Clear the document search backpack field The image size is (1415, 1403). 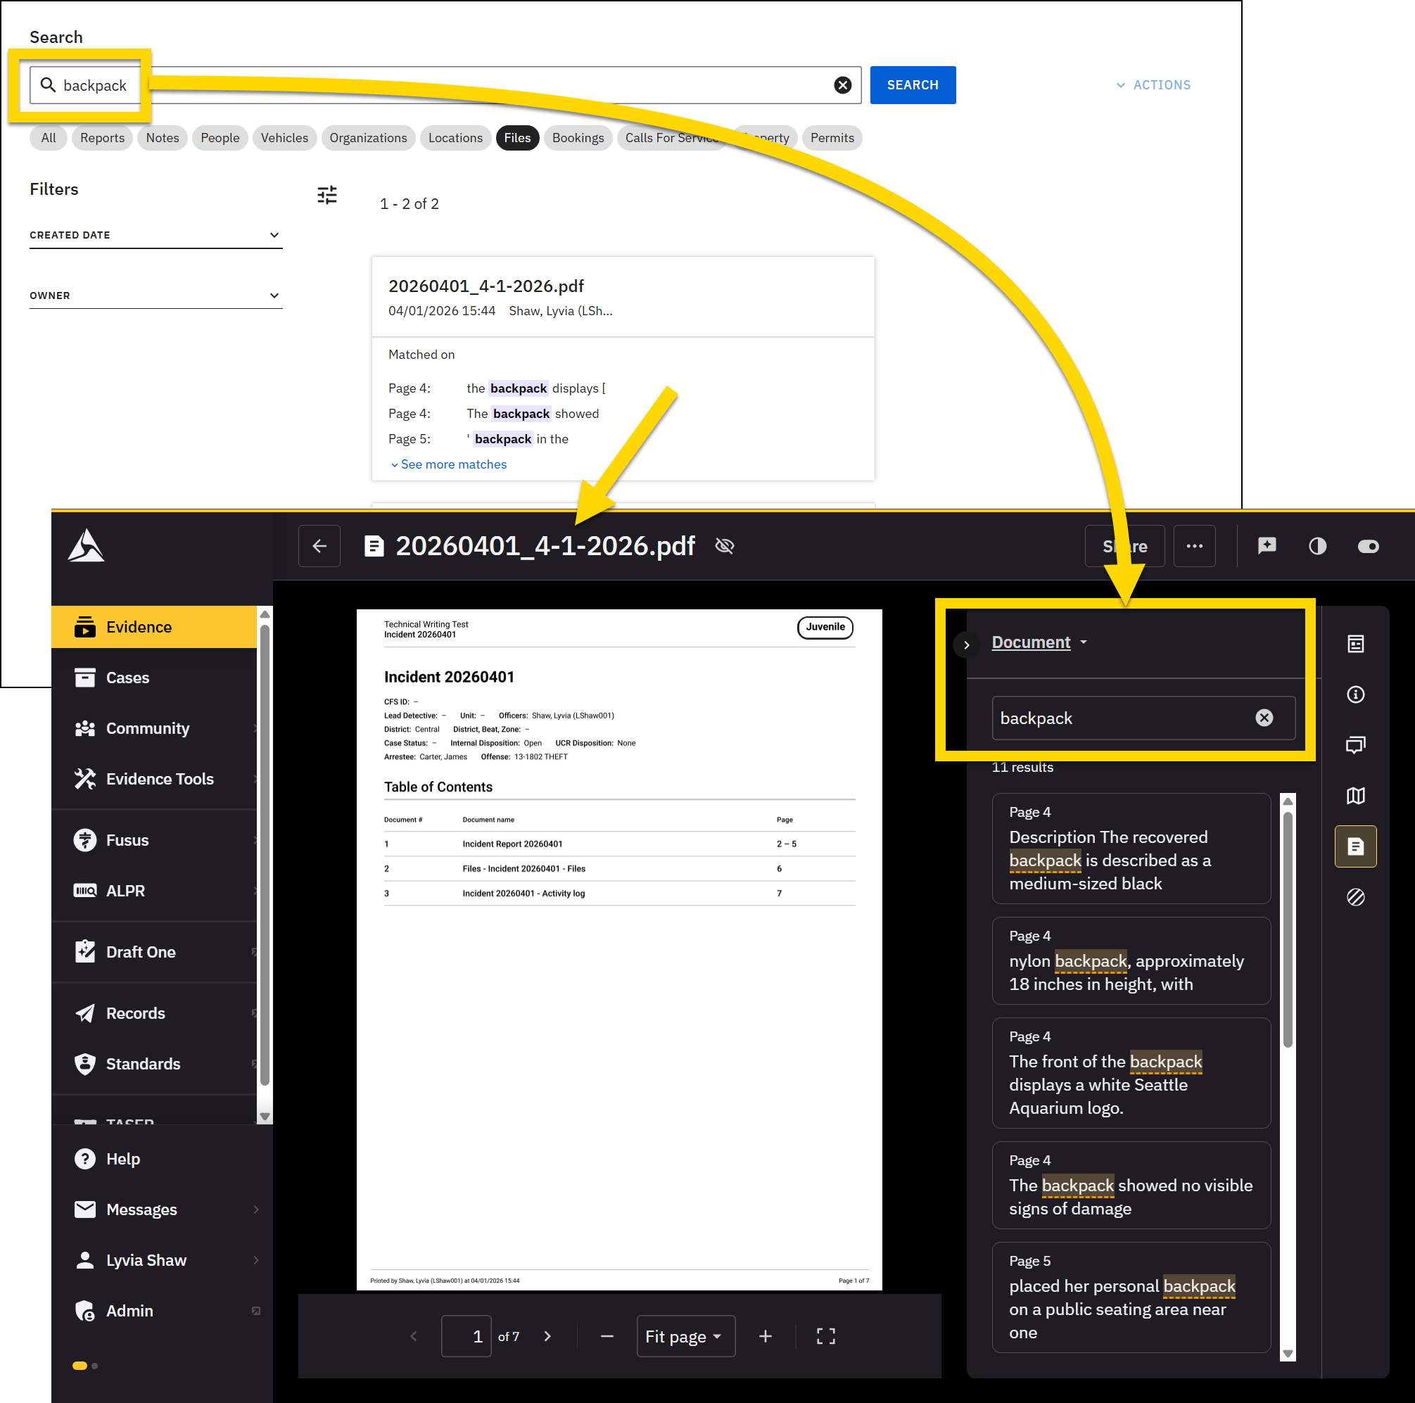(x=1264, y=718)
